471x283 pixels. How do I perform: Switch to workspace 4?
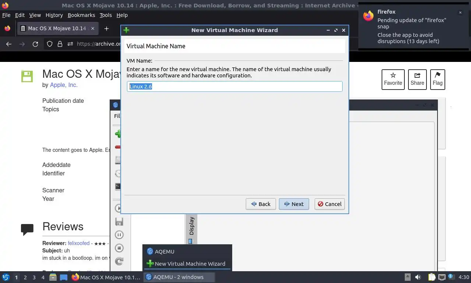point(43,277)
